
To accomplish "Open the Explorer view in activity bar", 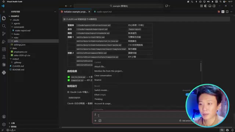I will 4,18.
